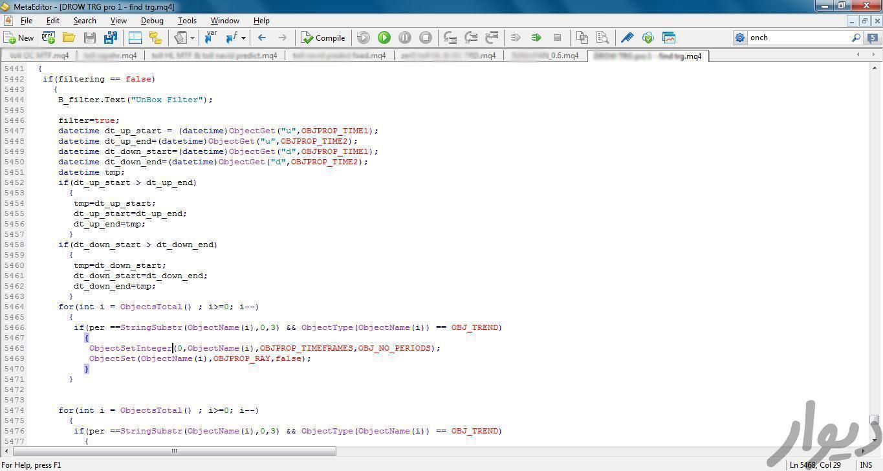The image size is (883, 471).
Task: Navigate forward with right arrow
Action: coord(283,38)
